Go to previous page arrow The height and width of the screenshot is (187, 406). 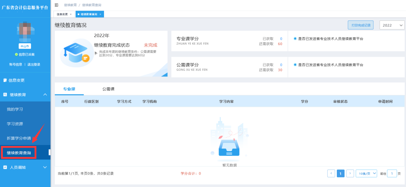pos(331,174)
